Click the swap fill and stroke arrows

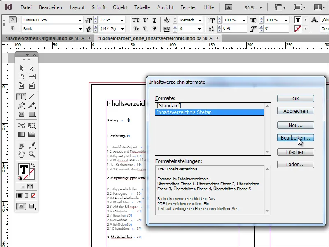pyautogui.click(x=33, y=165)
